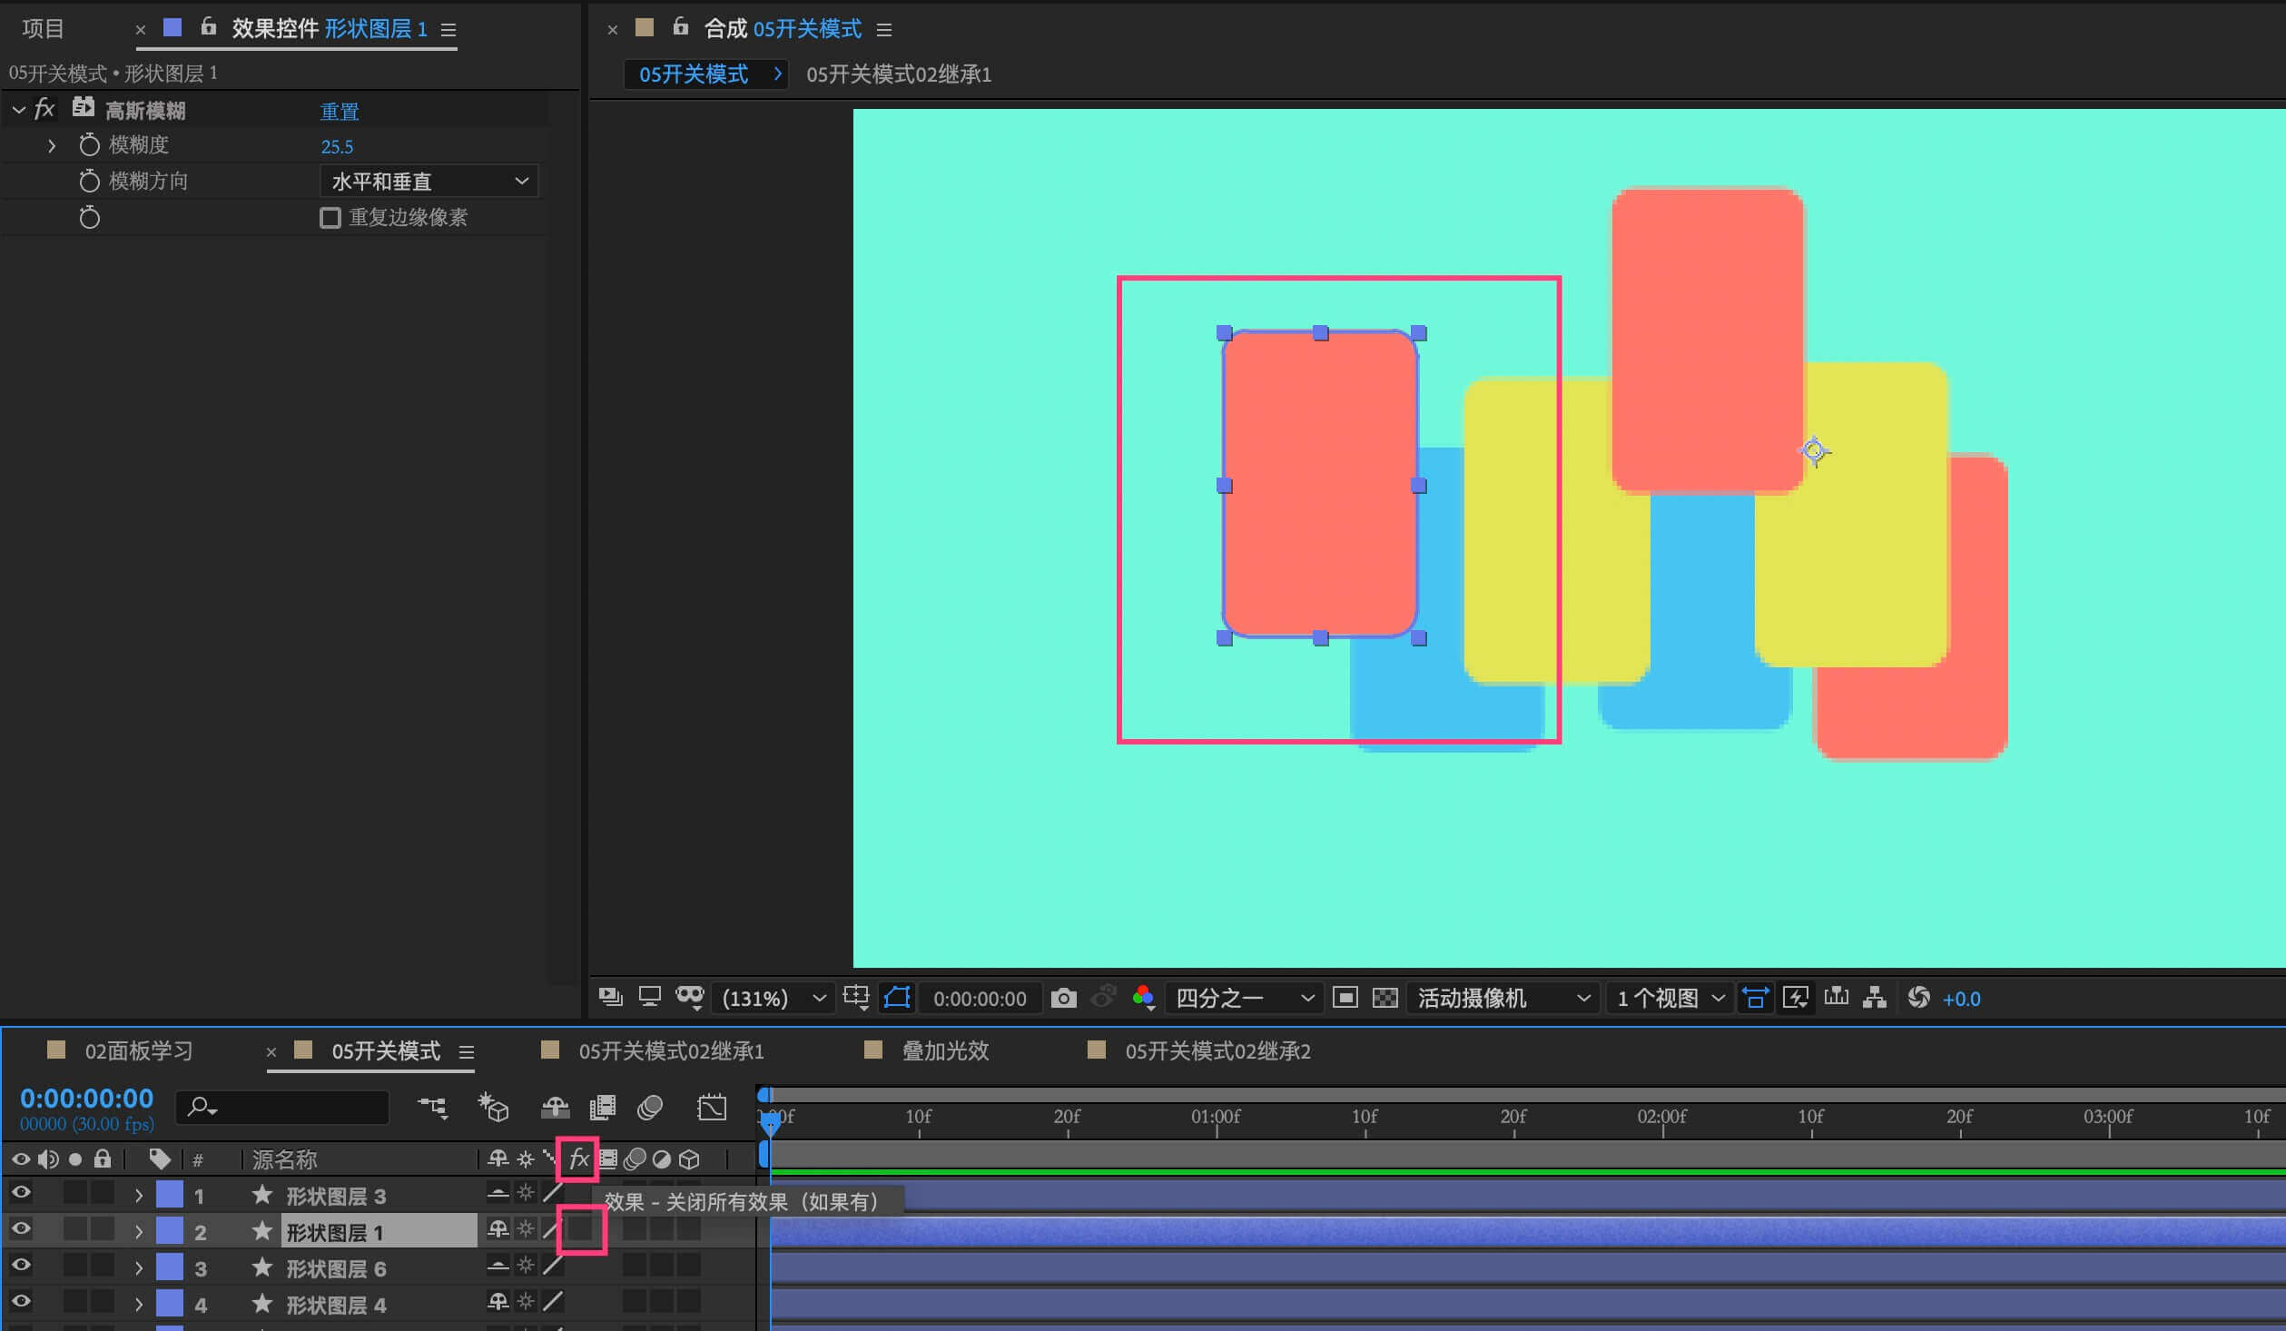Click the 模糊度 value 25.5

click(337, 146)
